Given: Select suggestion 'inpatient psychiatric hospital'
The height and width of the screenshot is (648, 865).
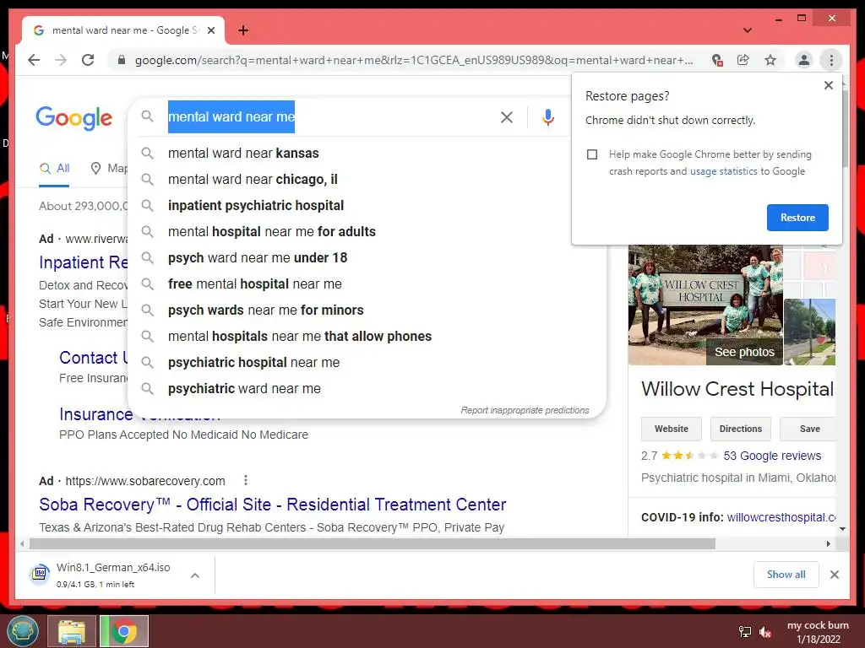Looking at the screenshot, I should click(367, 206).
